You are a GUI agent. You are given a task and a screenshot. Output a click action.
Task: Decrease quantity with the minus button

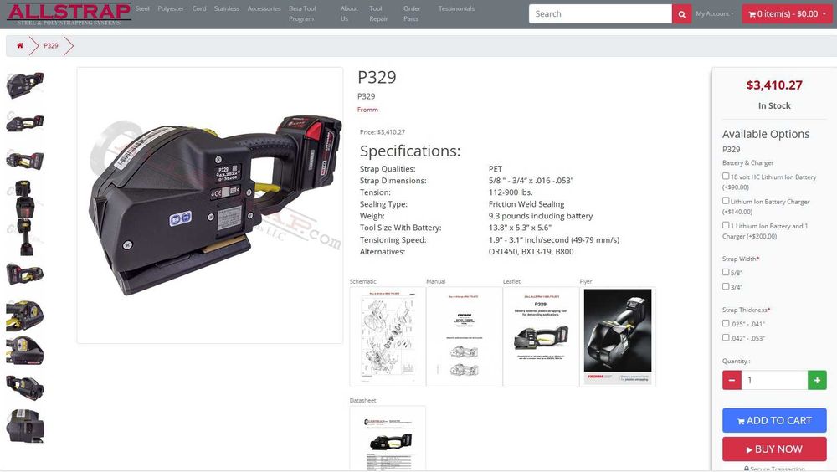(732, 380)
